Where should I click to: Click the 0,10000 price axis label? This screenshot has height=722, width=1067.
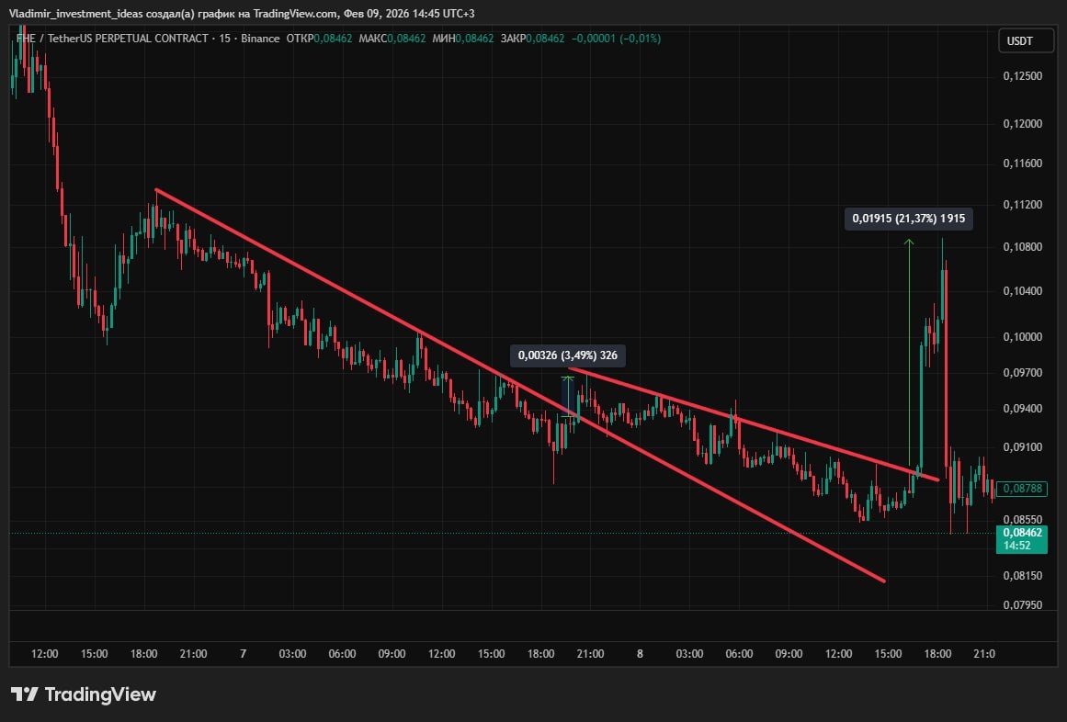(1022, 337)
